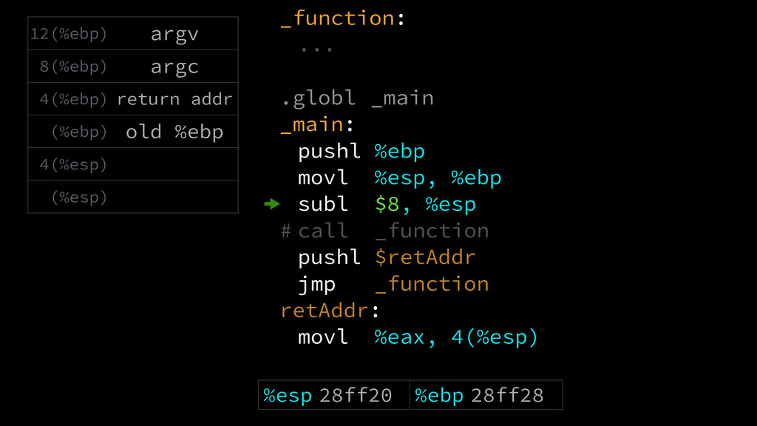
Task: Click the commented call _function line
Action: [384, 231]
